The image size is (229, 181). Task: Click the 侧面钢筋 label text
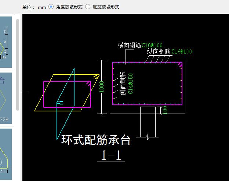pyautogui.click(x=123, y=84)
